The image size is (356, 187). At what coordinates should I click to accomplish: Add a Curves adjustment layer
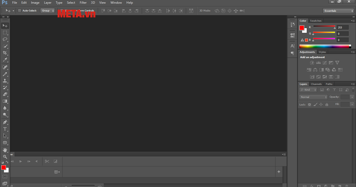pyautogui.click(x=324, y=63)
